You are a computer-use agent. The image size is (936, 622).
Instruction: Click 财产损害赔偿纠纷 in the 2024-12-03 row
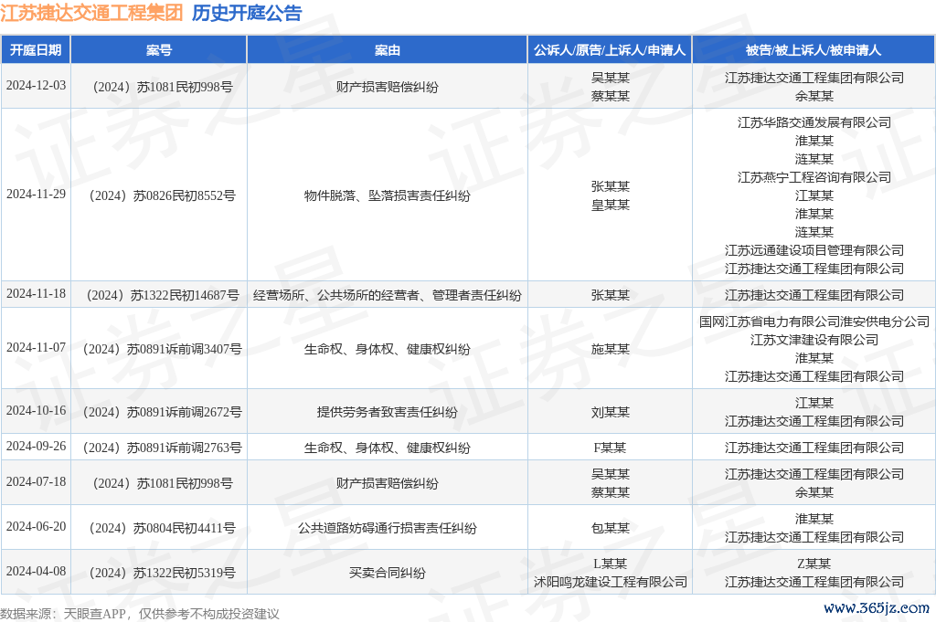click(388, 87)
